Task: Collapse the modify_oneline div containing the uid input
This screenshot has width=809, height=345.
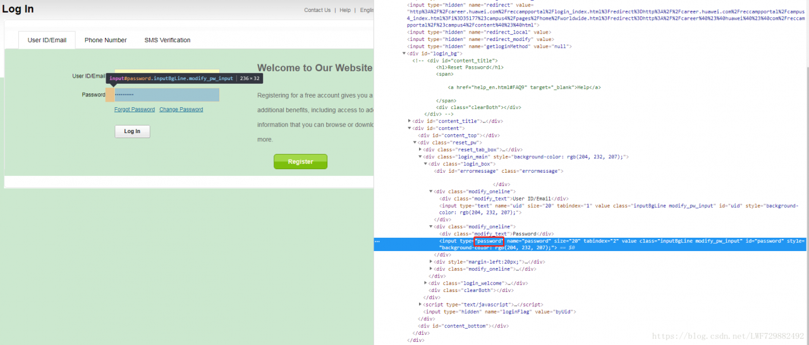Action: [431, 191]
